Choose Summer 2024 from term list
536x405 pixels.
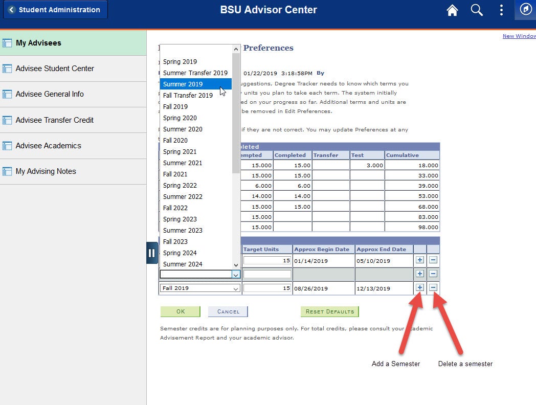(195, 264)
